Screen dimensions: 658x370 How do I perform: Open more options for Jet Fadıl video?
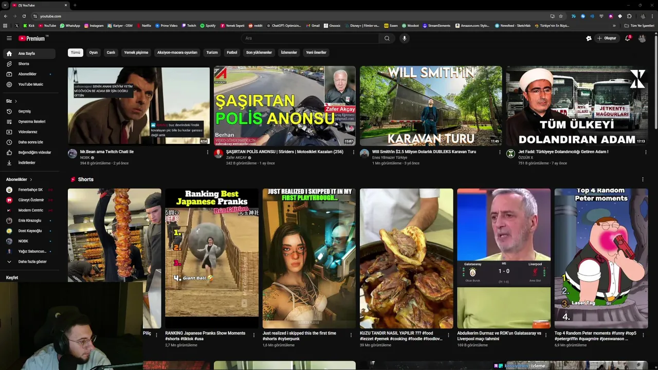(x=646, y=152)
